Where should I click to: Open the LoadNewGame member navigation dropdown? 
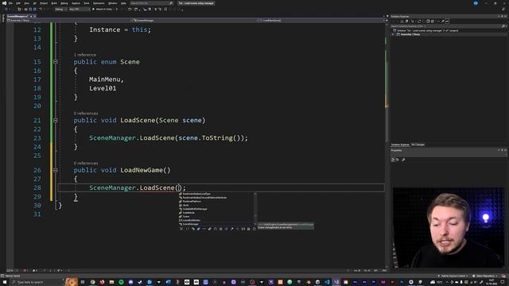(321, 21)
